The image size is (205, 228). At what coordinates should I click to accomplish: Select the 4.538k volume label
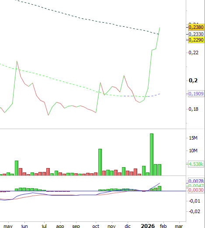(x=196, y=164)
